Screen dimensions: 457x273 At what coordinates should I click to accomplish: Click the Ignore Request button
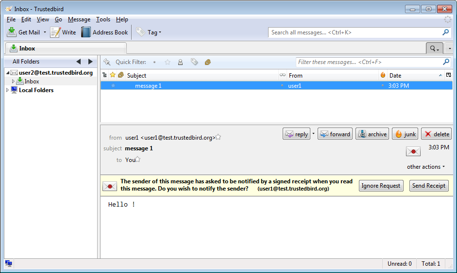(x=381, y=186)
